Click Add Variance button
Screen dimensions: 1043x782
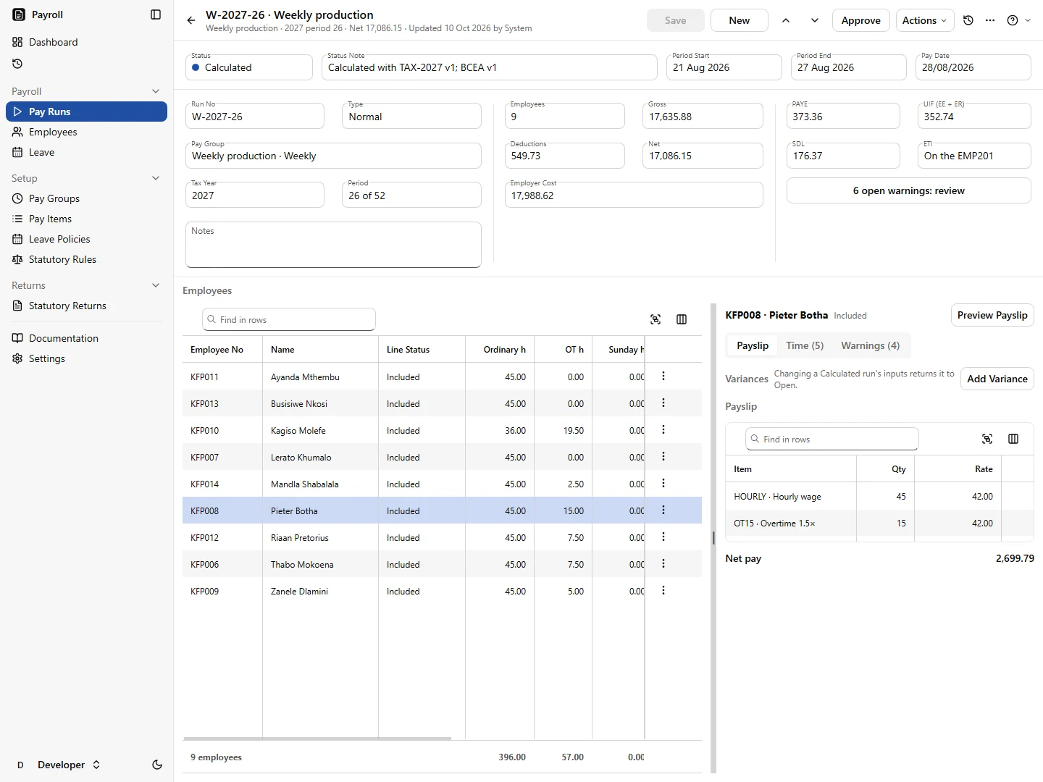(997, 379)
